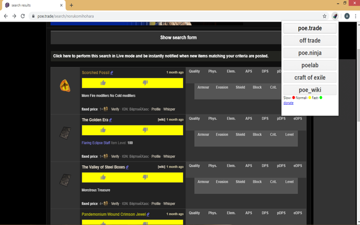The width and height of the screenshot is (360, 225).
Task: Click [wiki] link for The Valley of Steel Boxes
Action: [x=161, y=167]
